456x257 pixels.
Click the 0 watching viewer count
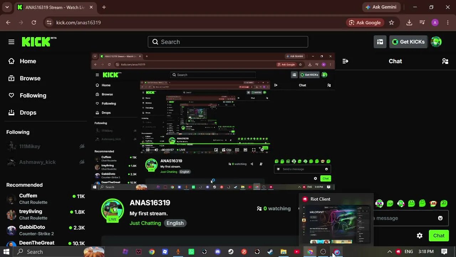click(x=274, y=208)
